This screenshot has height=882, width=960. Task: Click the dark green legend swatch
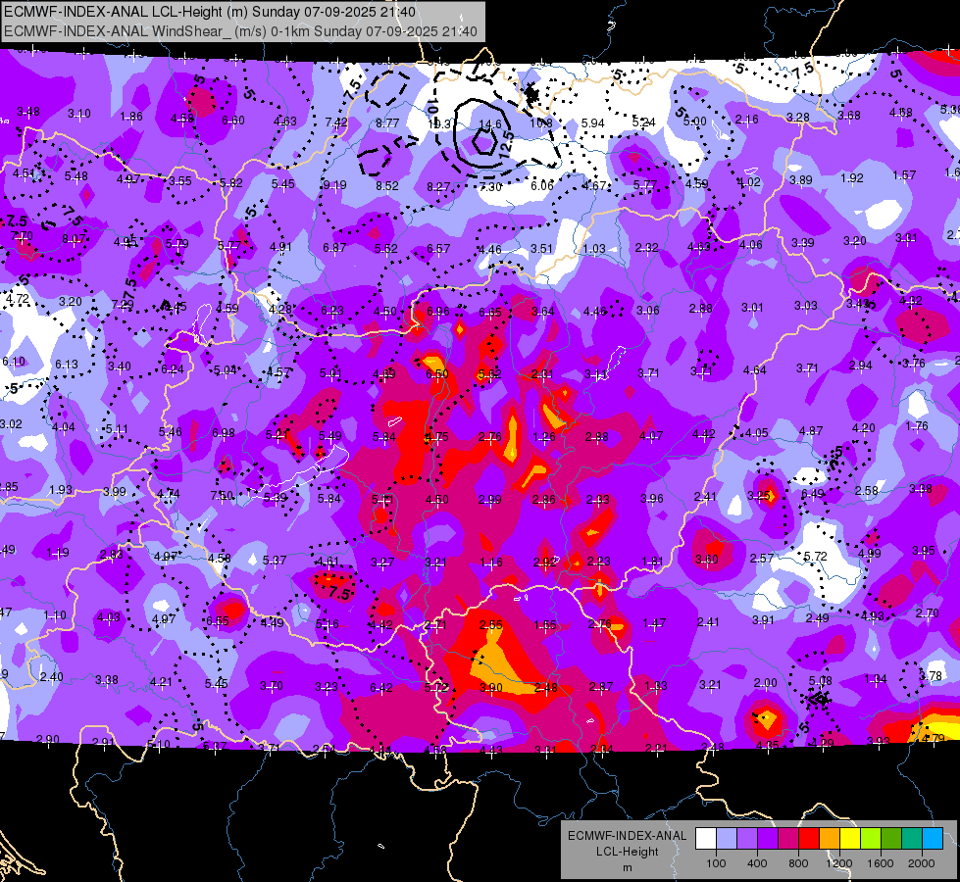[x=891, y=839]
